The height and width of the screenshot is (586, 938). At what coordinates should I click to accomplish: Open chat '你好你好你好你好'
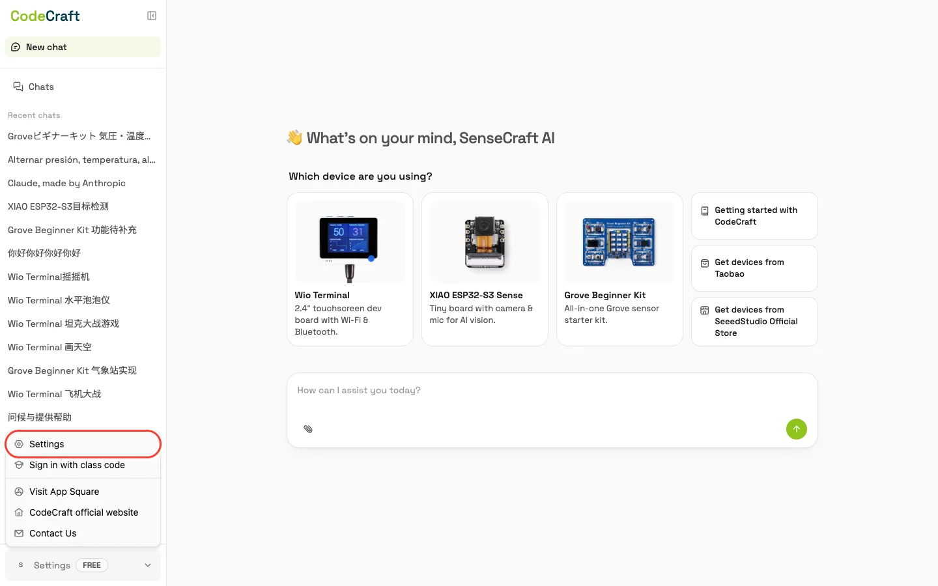pyautogui.click(x=44, y=253)
